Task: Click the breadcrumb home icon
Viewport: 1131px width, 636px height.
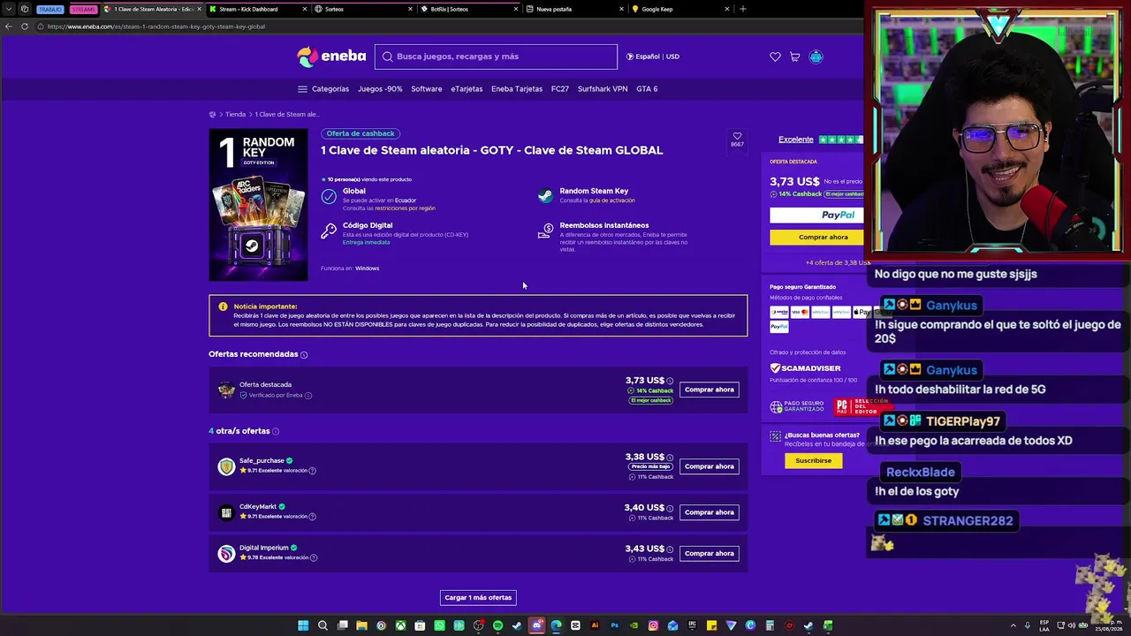Action: 212,114
